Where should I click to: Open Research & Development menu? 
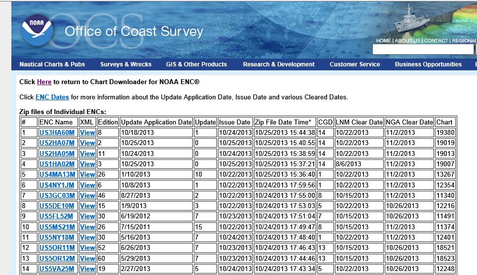point(279,64)
